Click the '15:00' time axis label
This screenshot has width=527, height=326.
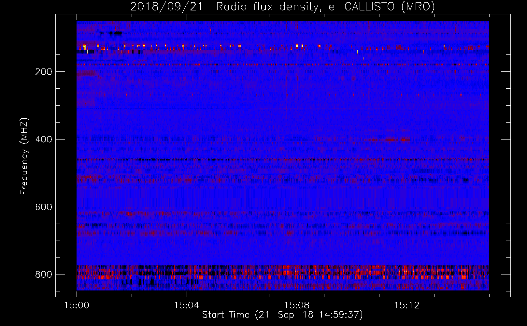77,305
